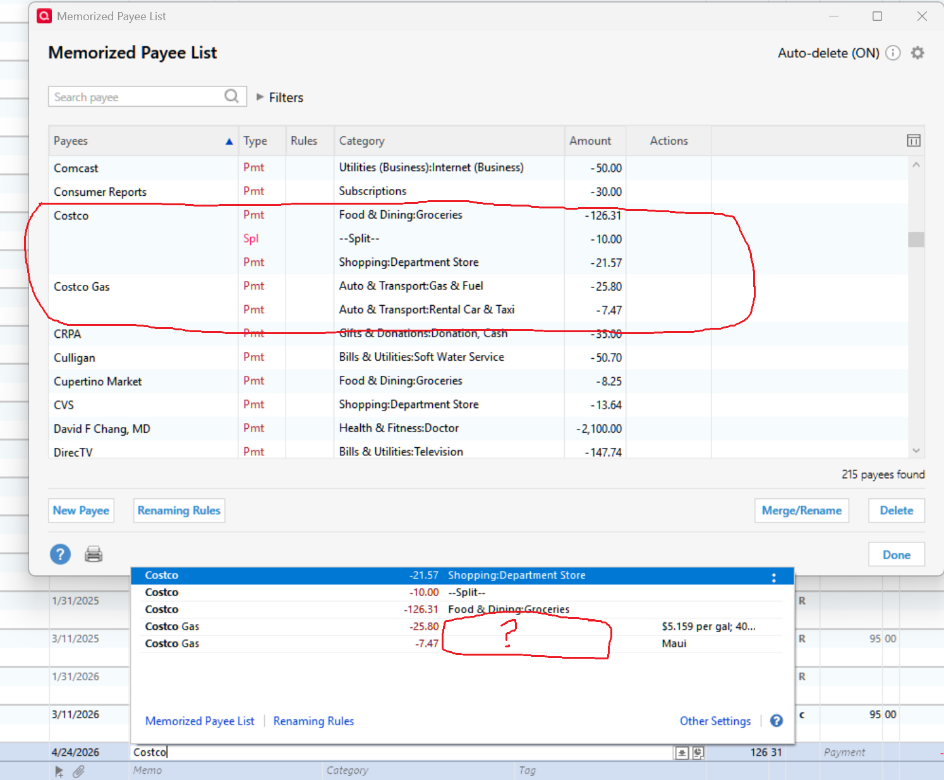
Task: Print the memorized payee list
Action: (94, 555)
